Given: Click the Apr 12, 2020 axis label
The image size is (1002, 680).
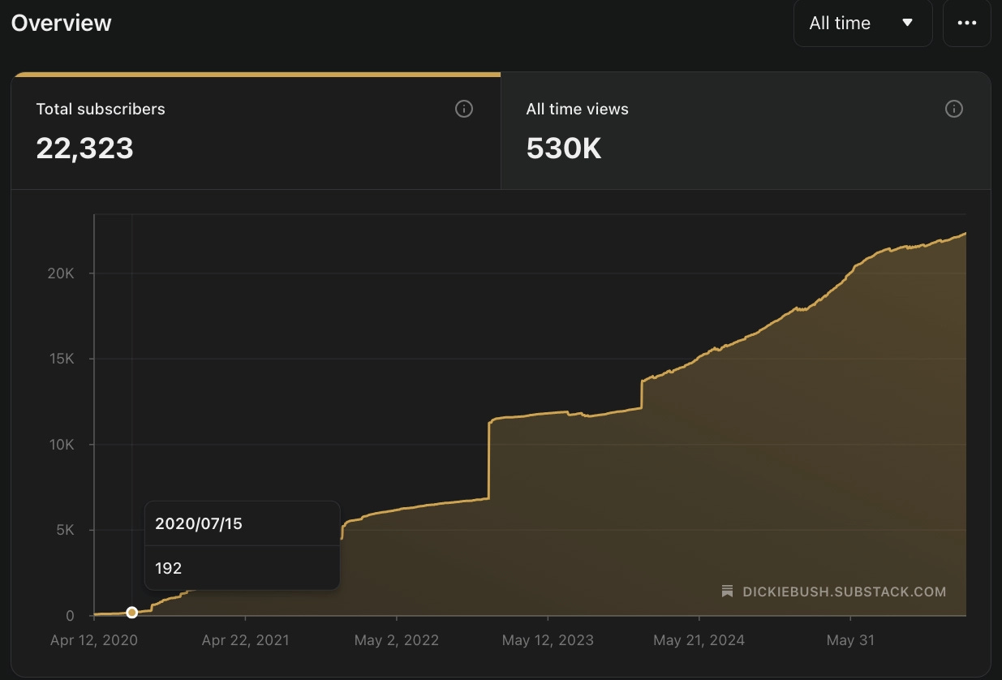Looking at the screenshot, I should [x=94, y=640].
